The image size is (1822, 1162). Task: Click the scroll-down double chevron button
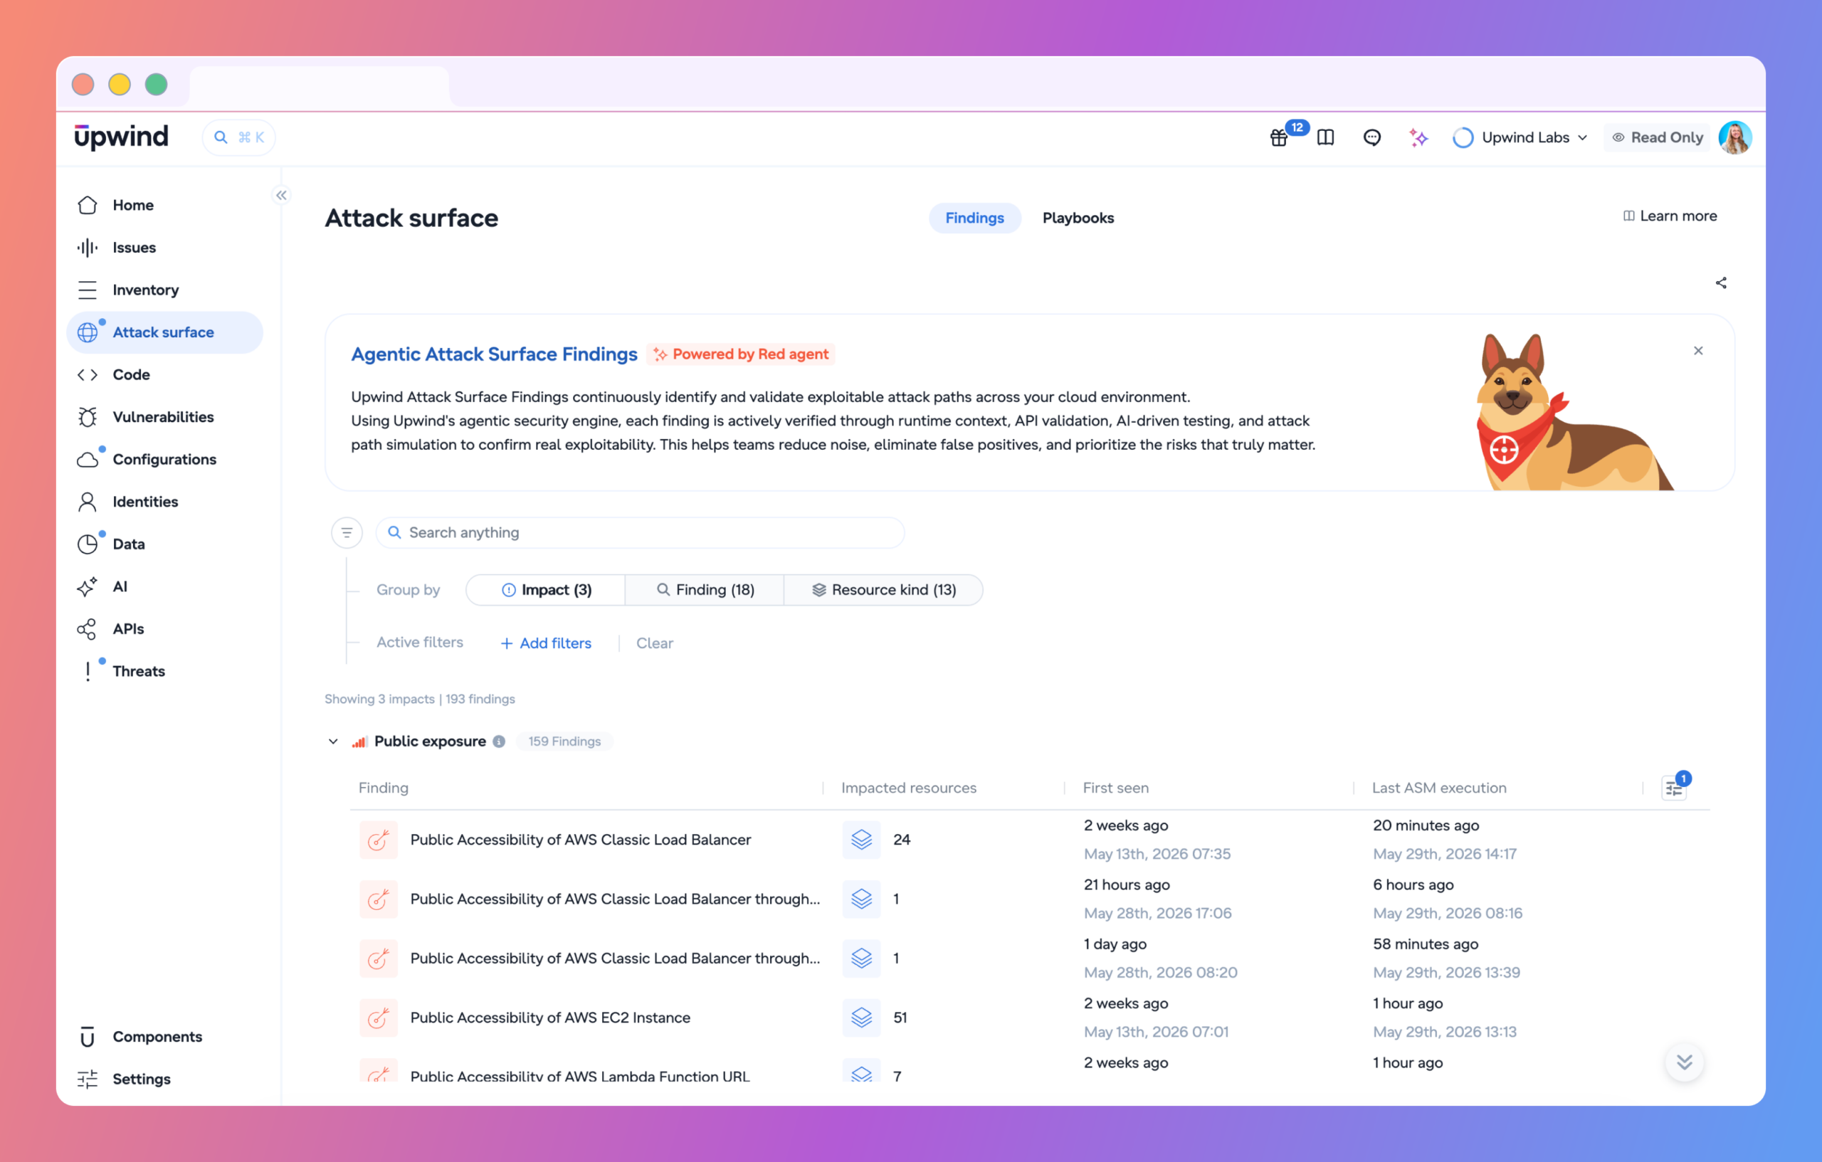click(1685, 1062)
